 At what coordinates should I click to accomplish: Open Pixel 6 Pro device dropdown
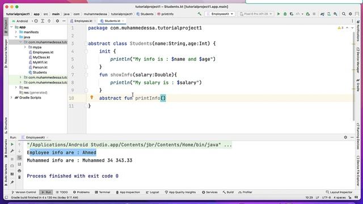(256, 14)
